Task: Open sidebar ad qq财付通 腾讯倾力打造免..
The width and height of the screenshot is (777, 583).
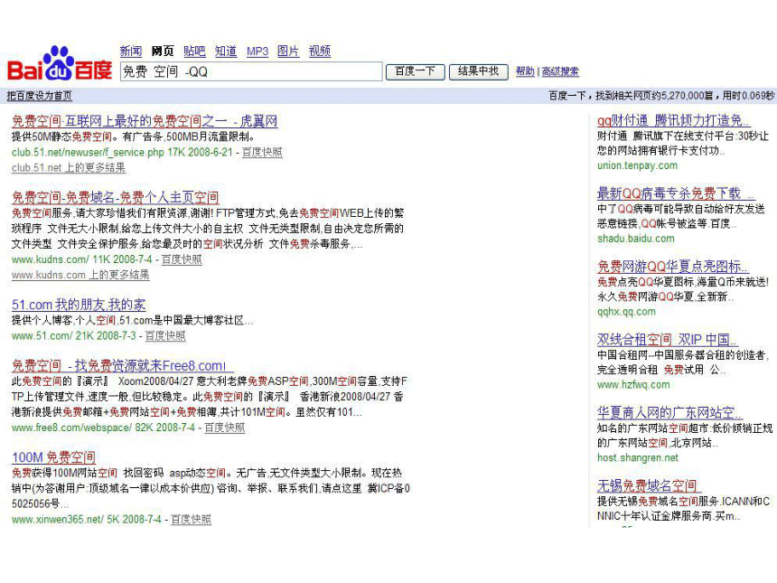Action: pyautogui.click(x=673, y=120)
